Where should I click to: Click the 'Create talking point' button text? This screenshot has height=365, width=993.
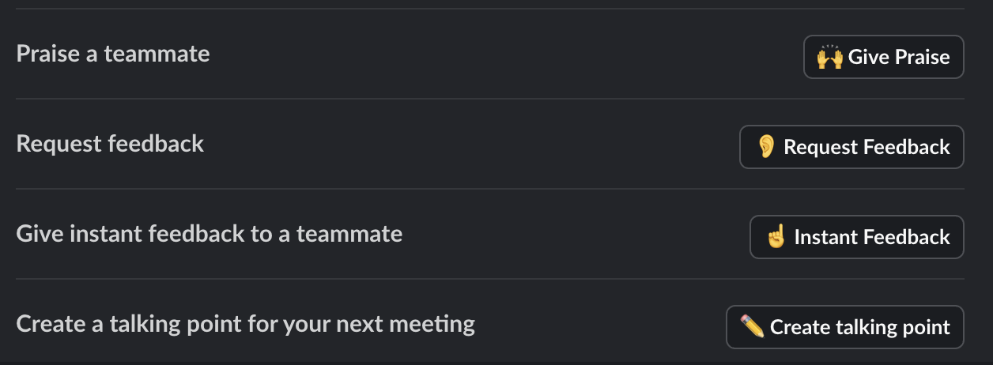click(860, 327)
